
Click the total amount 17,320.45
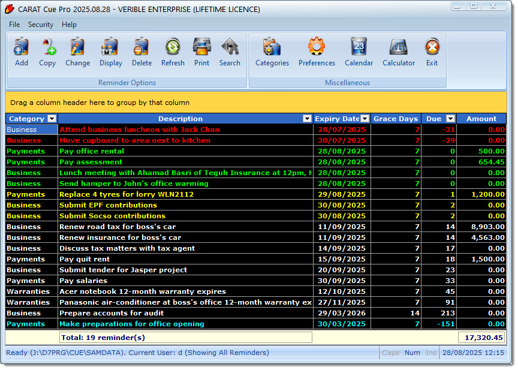point(481,338)
